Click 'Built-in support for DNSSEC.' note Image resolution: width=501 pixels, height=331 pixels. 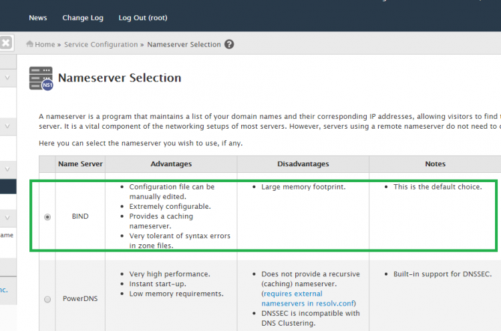[x=442, y=274]
